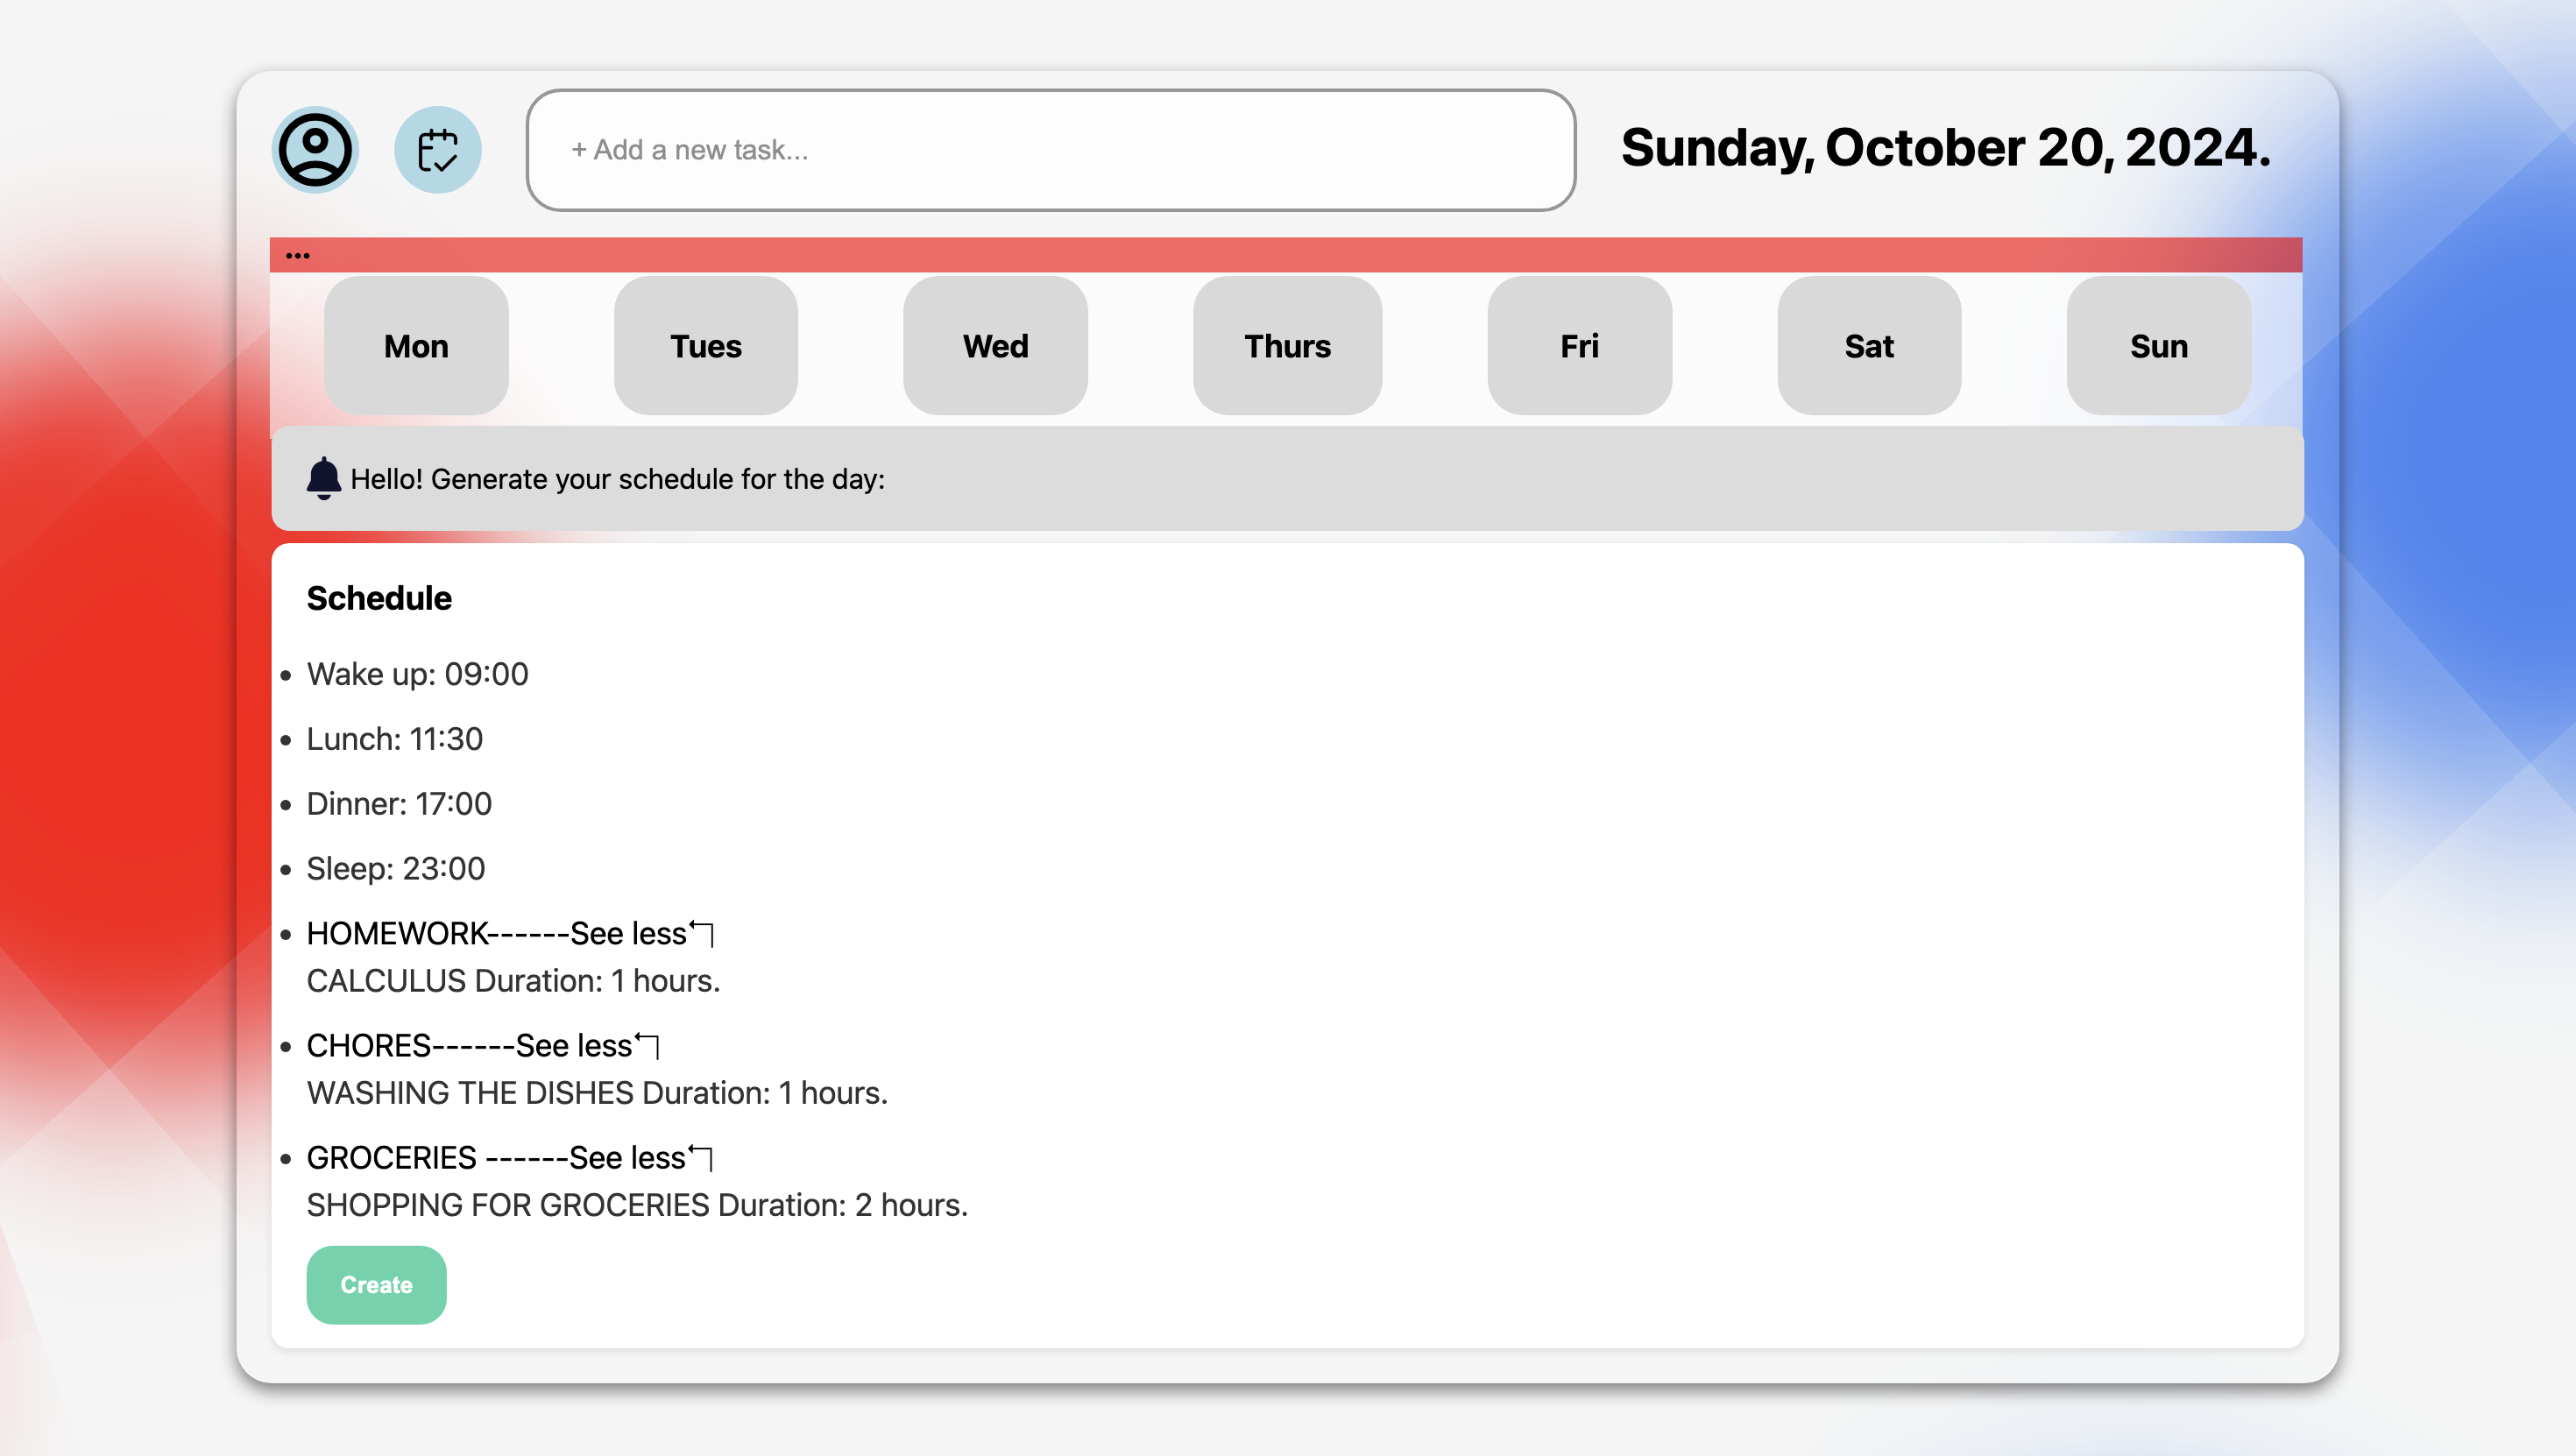Click the three dots on red bar
Image resolution: width=2576 pixels, height=1456 pixels.
point(297,256)
